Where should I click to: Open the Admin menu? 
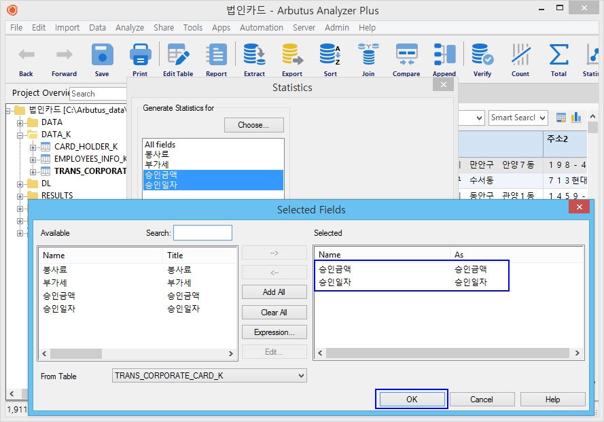point(337,28)
